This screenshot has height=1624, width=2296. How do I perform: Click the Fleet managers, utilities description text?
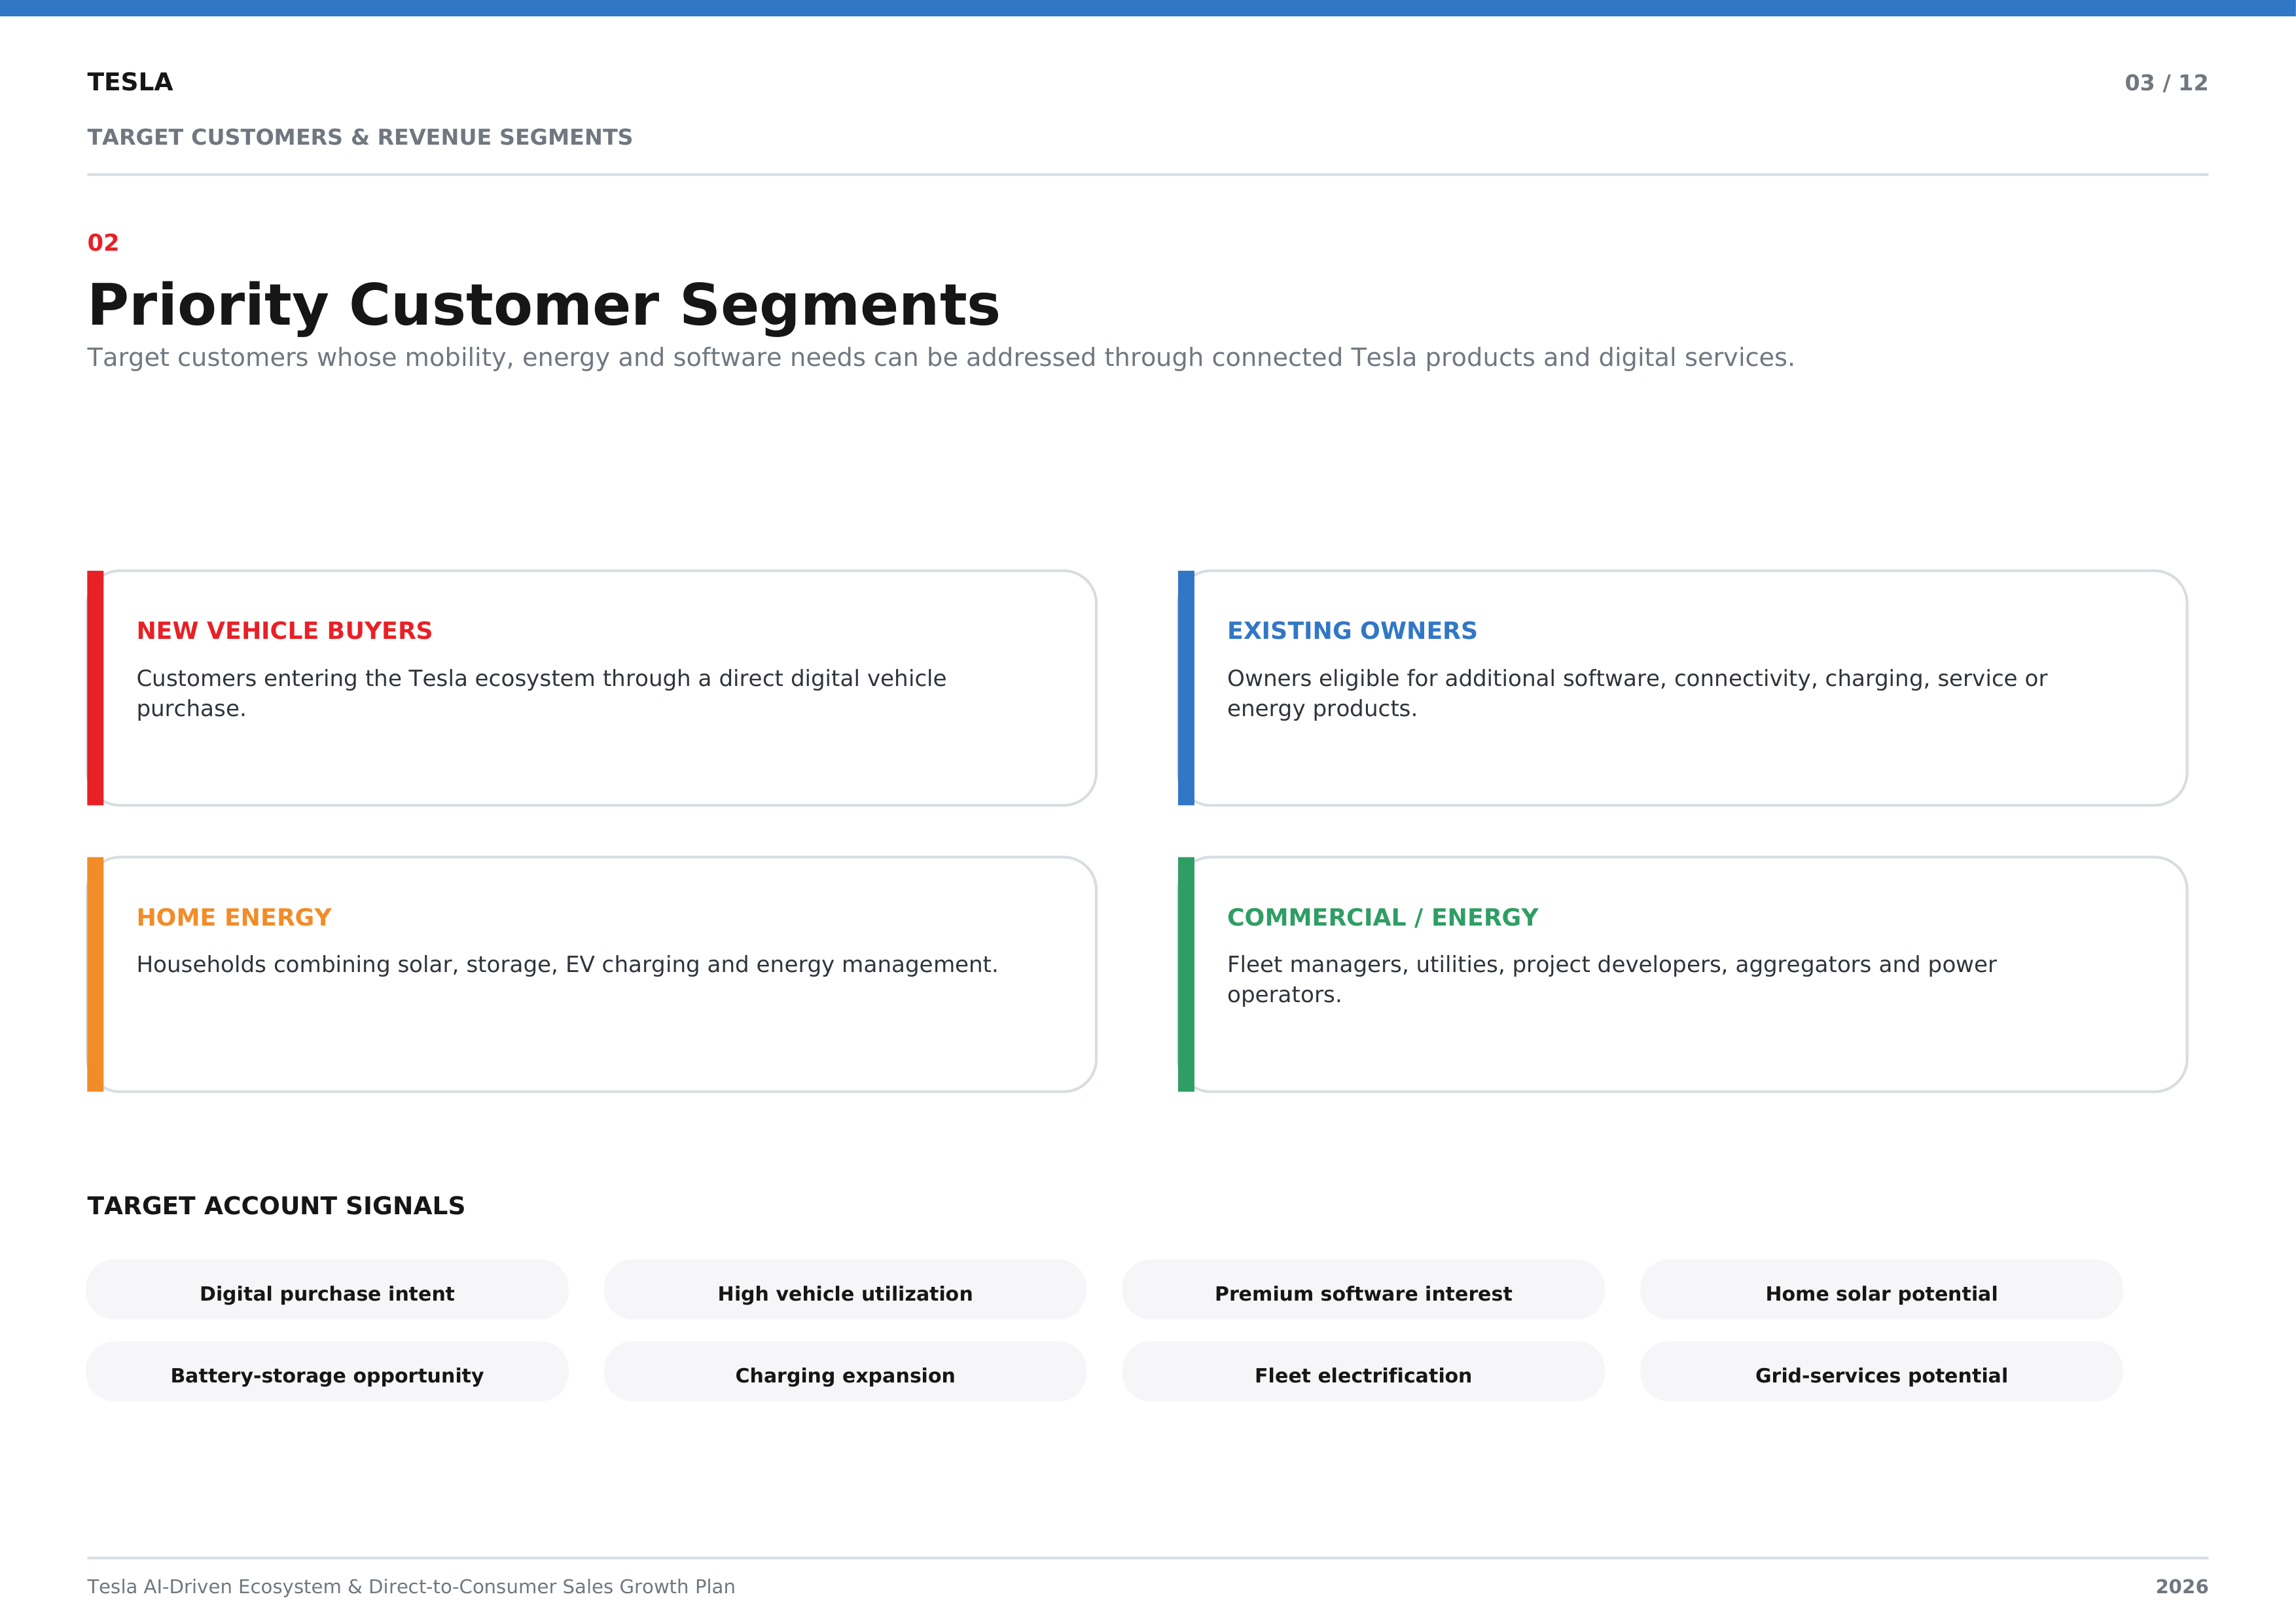tap(1612, 979)
